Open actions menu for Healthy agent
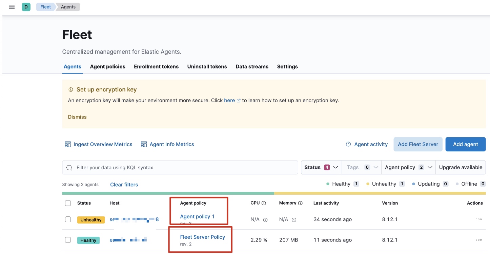The image size is (490, 254). [x=478, y=240]
